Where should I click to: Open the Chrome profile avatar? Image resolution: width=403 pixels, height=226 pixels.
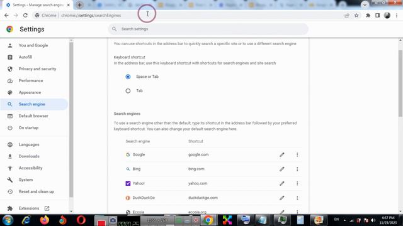click(387, 15)
